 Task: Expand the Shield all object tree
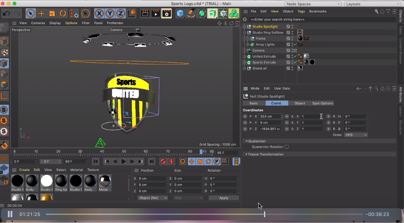coord(245,68)
